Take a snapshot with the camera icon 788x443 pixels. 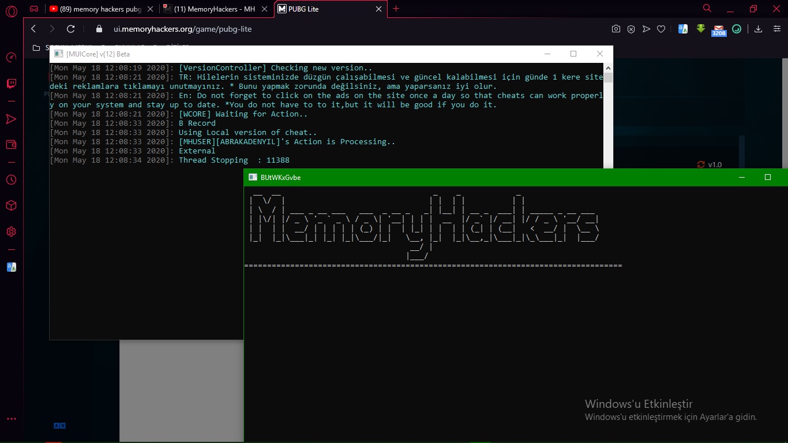[616, 29]
